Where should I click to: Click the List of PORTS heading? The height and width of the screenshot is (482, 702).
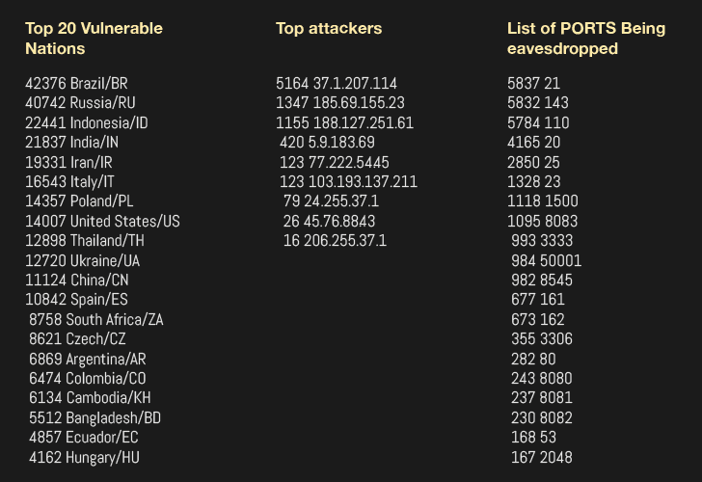click(x=585, y=38)
